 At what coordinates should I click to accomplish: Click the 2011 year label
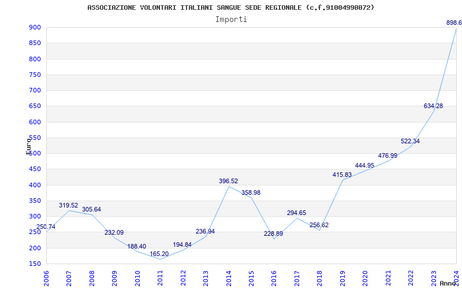[x=160, y=279]
